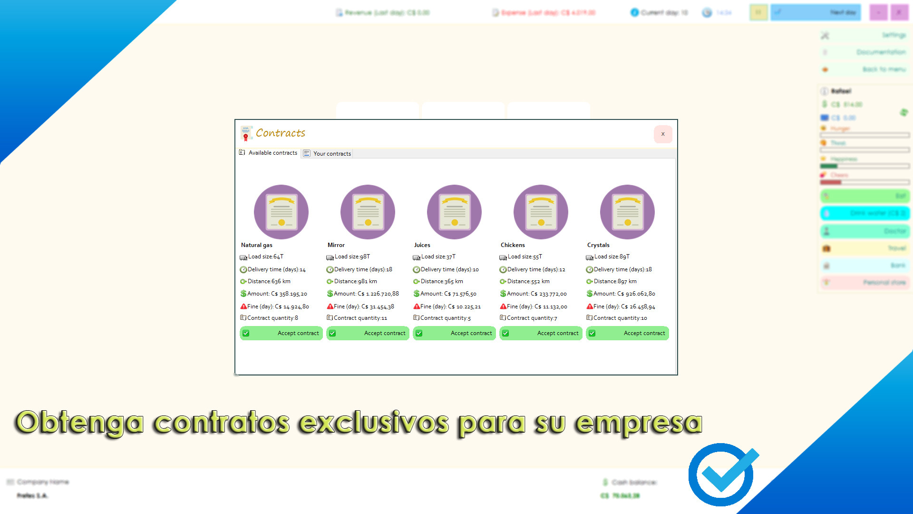This screenshot has height=514, width=913.
Task: Accept the Juices contract
Action: click(454, 333)
